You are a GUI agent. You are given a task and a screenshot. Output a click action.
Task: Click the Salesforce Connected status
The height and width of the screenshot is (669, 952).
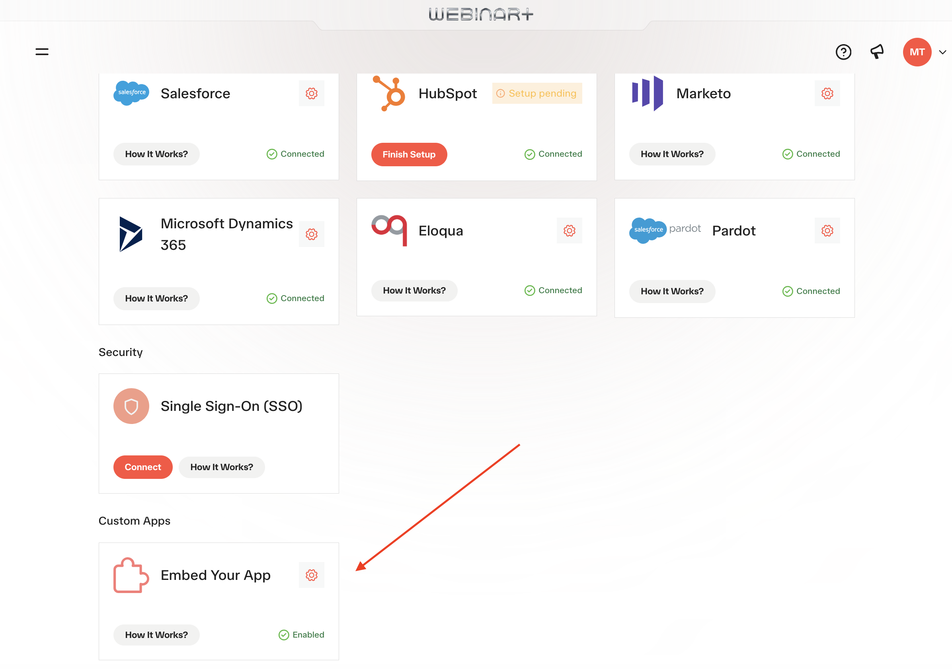[295, 154]
